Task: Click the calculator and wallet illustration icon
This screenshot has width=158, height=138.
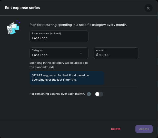Action: click(x=13, y=28)
